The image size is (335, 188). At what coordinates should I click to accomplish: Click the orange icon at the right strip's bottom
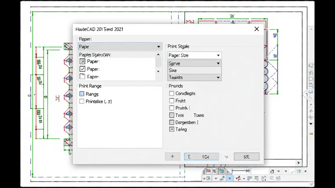(x=311, y=134)
